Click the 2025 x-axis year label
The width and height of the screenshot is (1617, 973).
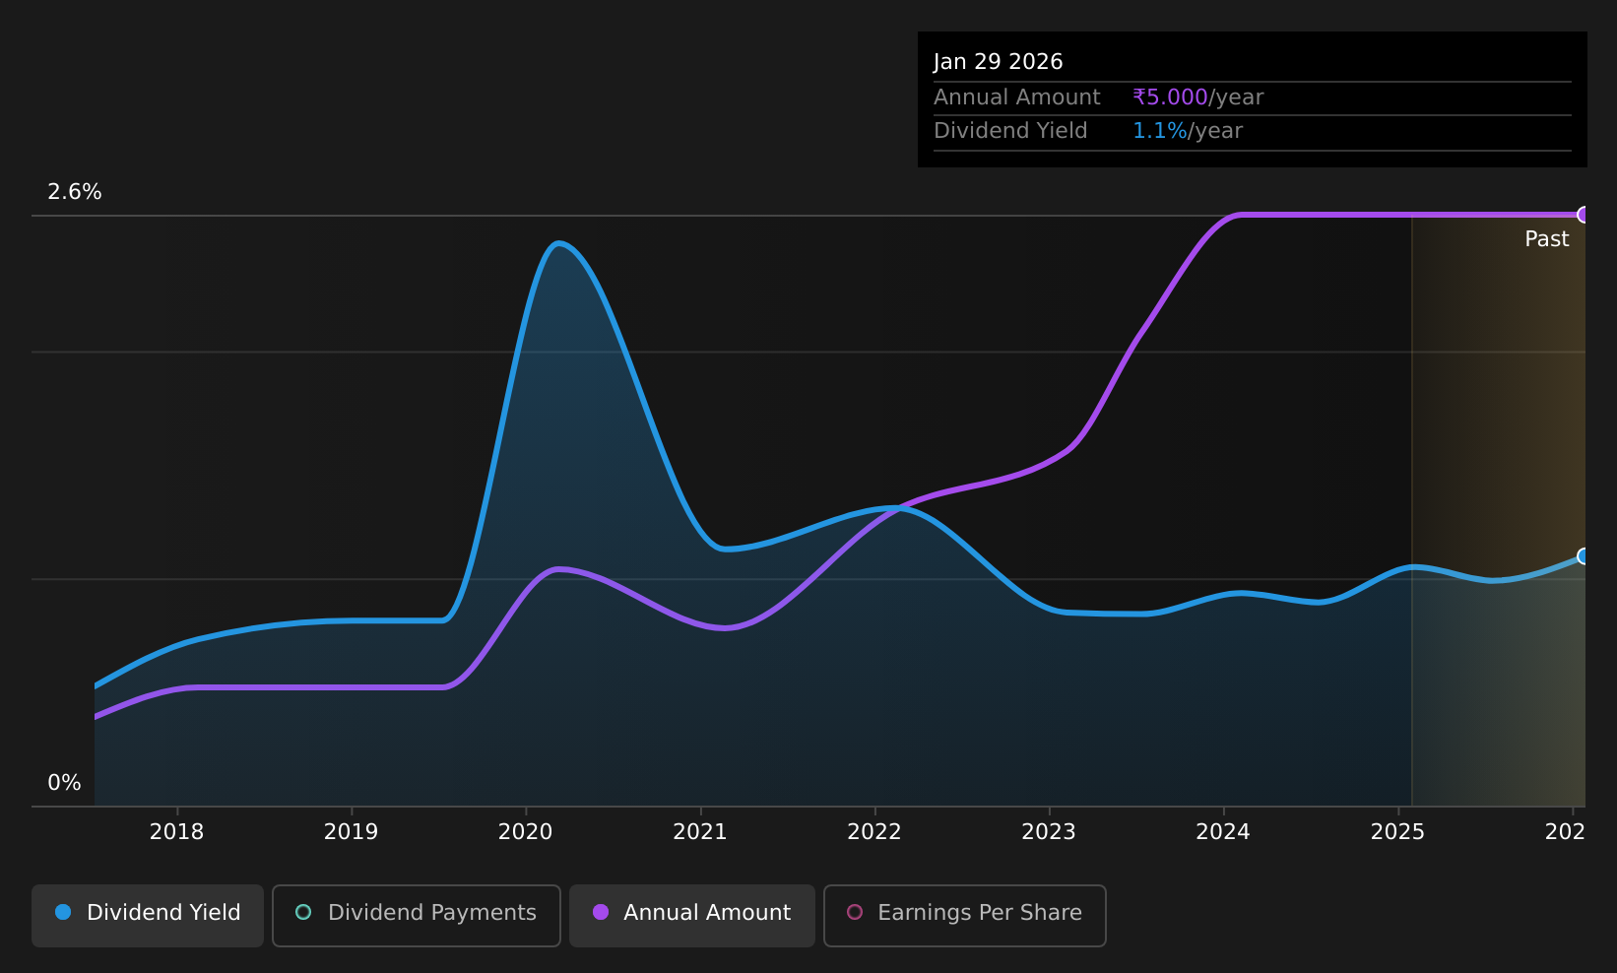pyautogui.click(x=1397, y=832)
